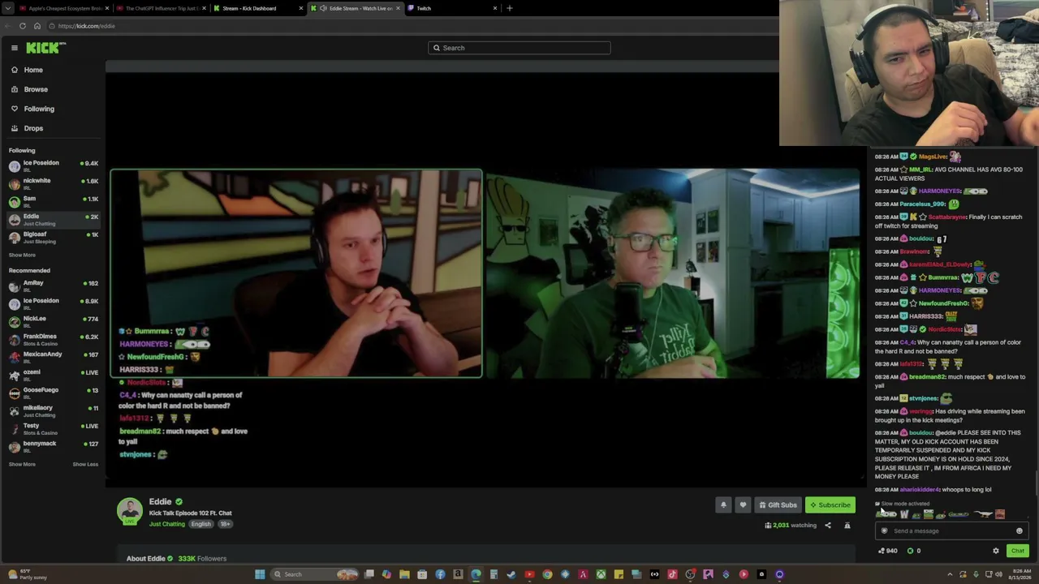
Task: Toggle follow heart for Eddie
Action: coord(743,505)
